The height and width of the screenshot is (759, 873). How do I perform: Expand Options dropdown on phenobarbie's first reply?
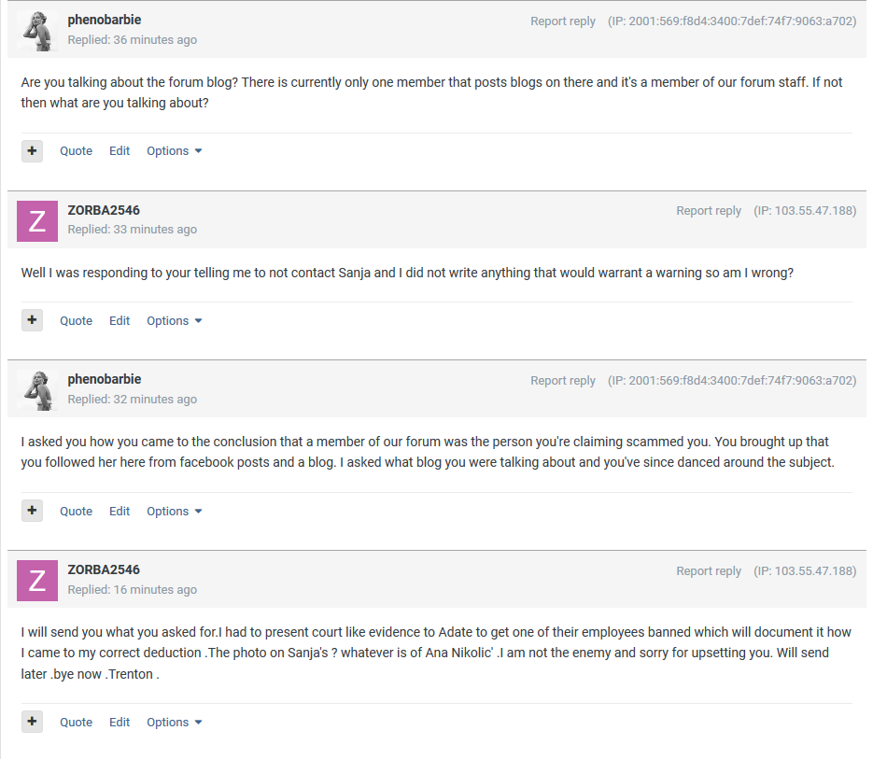pyautogui.click(x=175, y=151)
